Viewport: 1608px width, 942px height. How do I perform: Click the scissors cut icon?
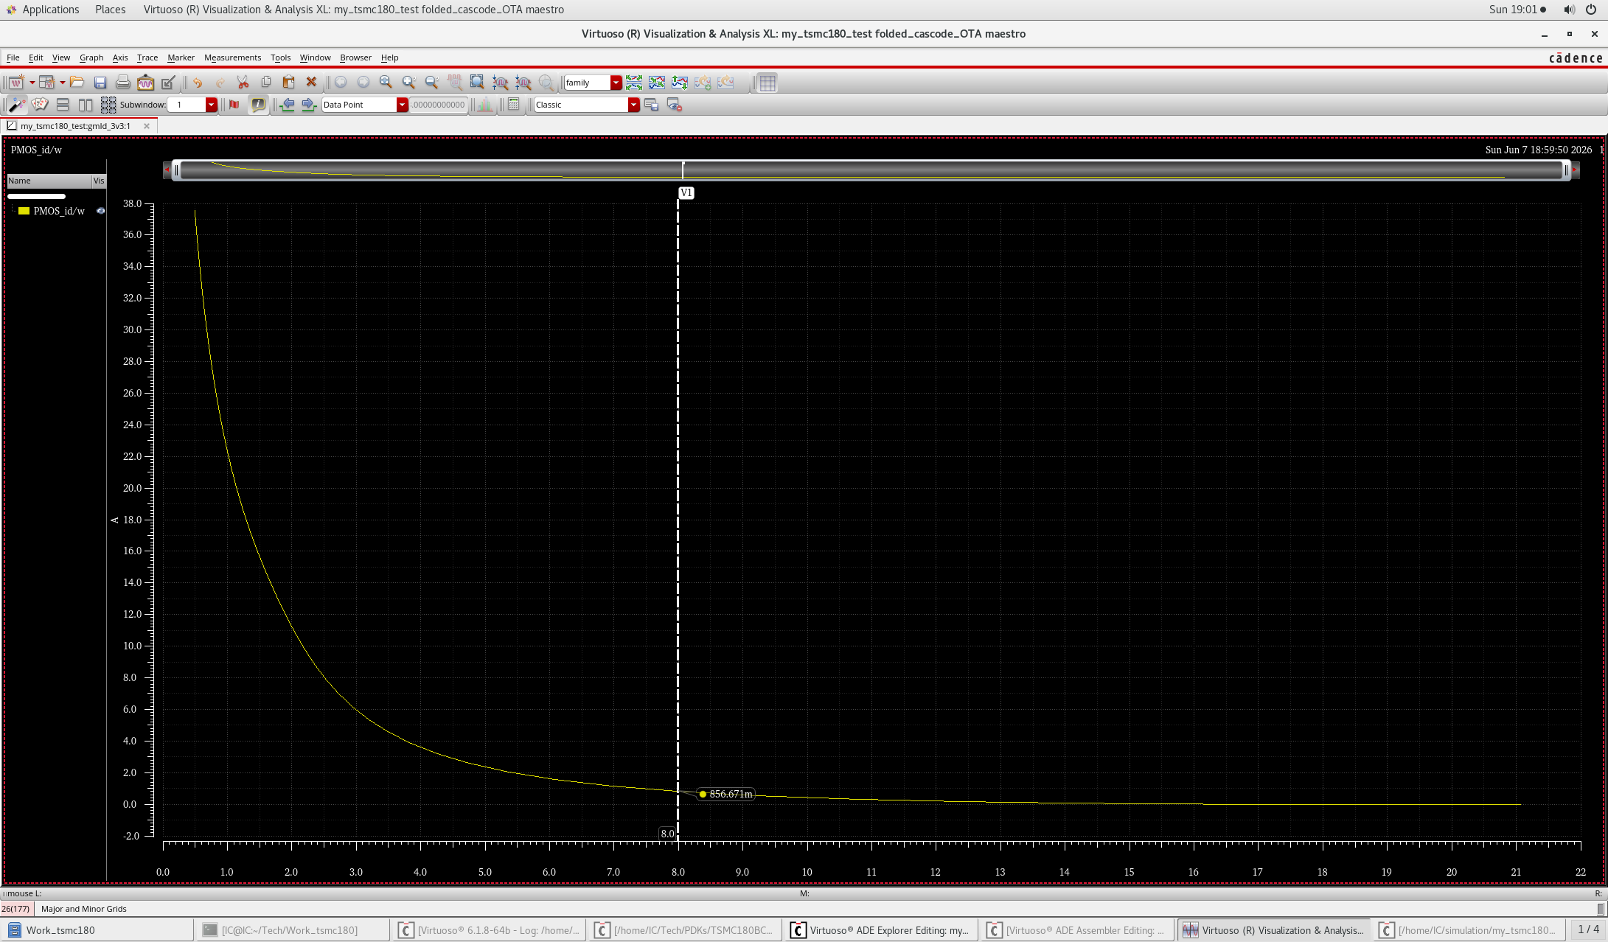click(x=243, y=83)
